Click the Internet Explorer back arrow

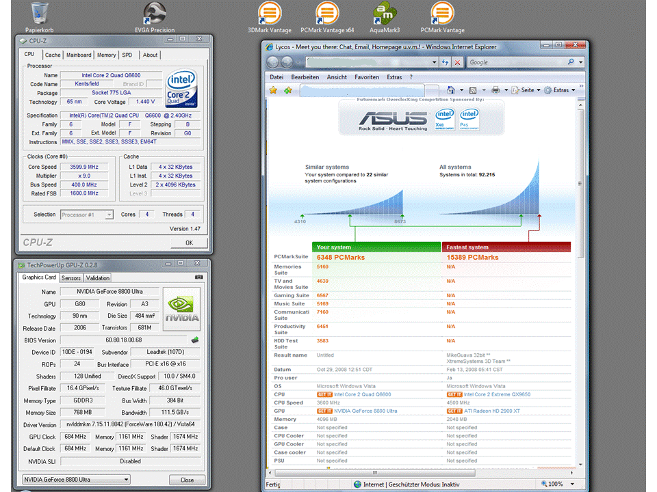coord(273,62)
